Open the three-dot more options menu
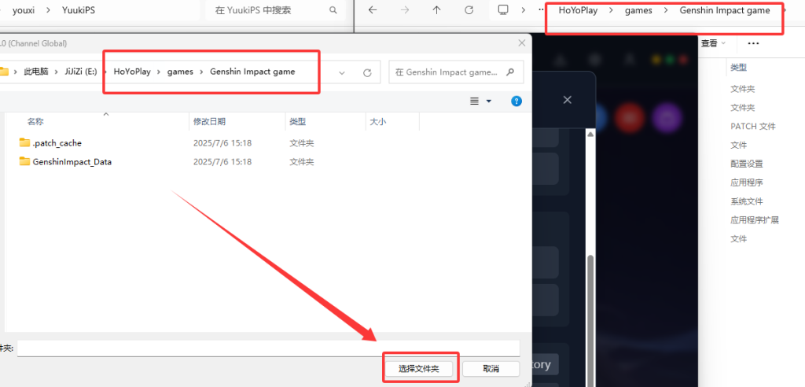The width and height of the screenshot is (805, 387). pyautogui.click(x=753, y=44)
